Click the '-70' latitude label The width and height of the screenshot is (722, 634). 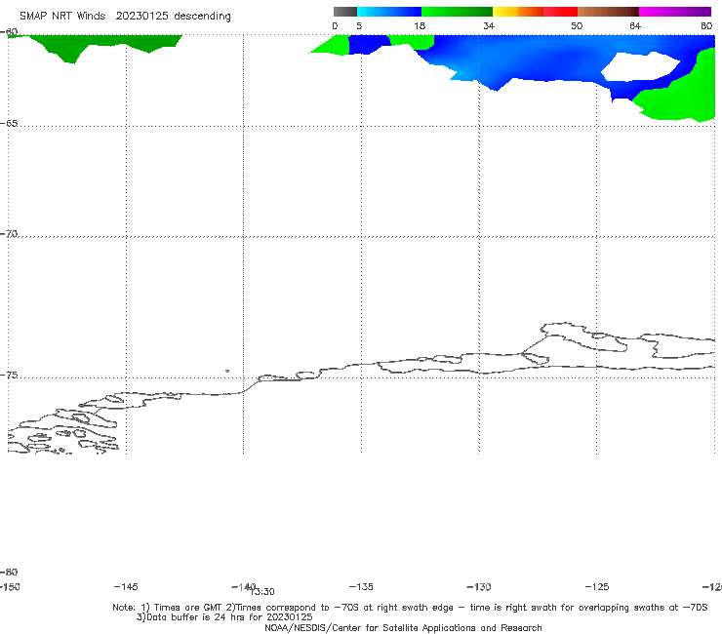(x=9, y=234)
